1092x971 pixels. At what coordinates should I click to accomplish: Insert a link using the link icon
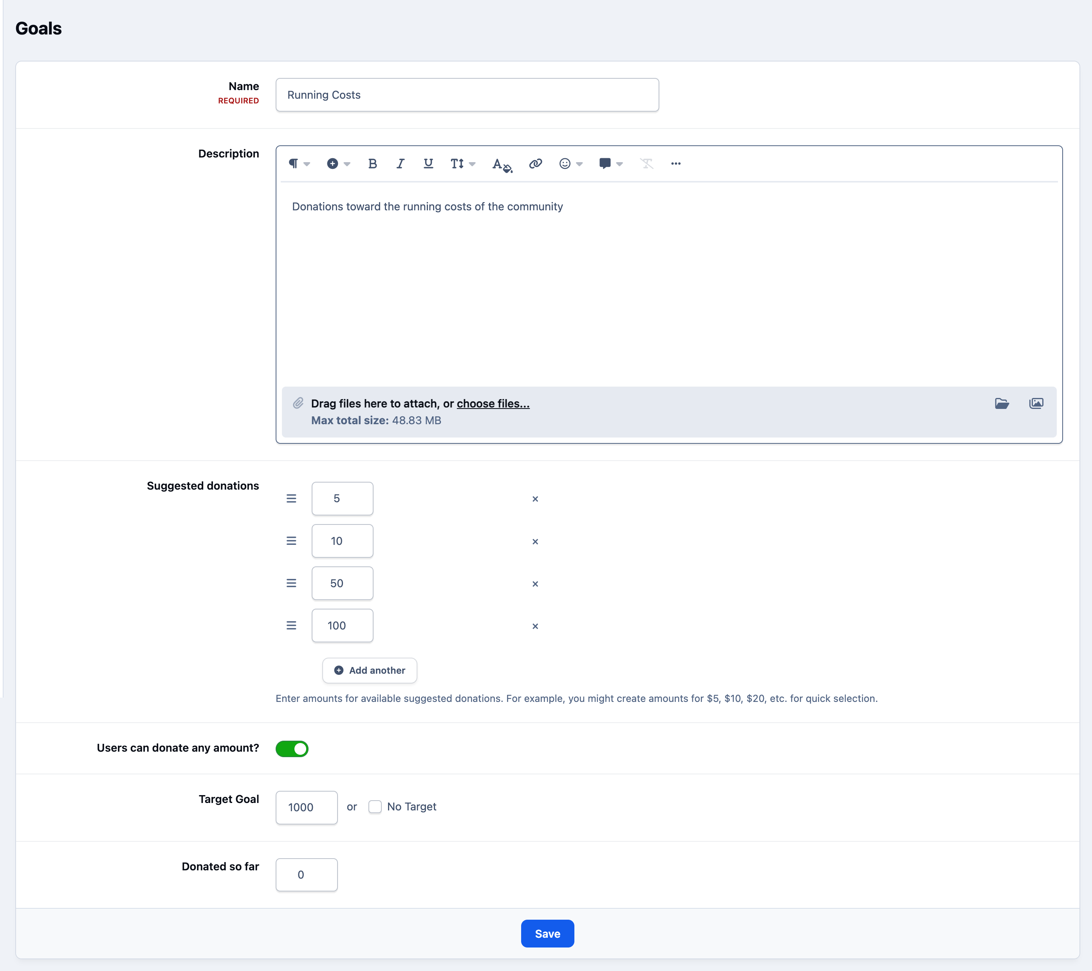pyautogui.click(x=535, y=163)
